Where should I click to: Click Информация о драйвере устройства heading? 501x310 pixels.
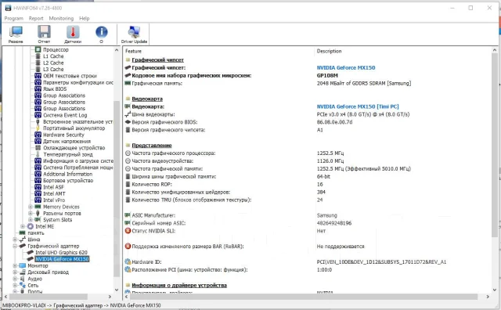pos(179,286)
